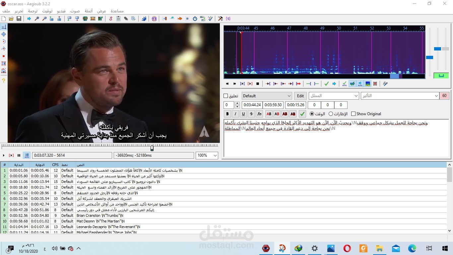
Task: Stop audio playback with square button
Action: (x=258, y=84)
